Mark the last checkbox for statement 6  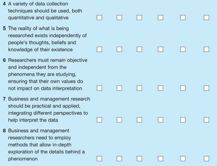point(206,88)
